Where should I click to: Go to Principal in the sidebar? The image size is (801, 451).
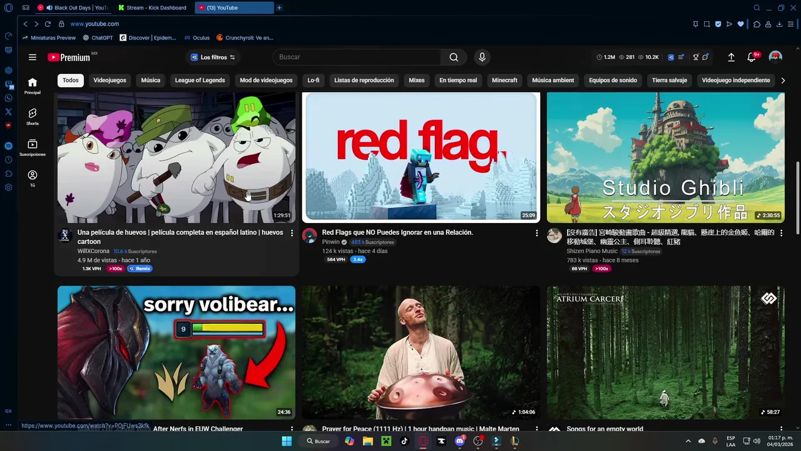pos(33,86)
